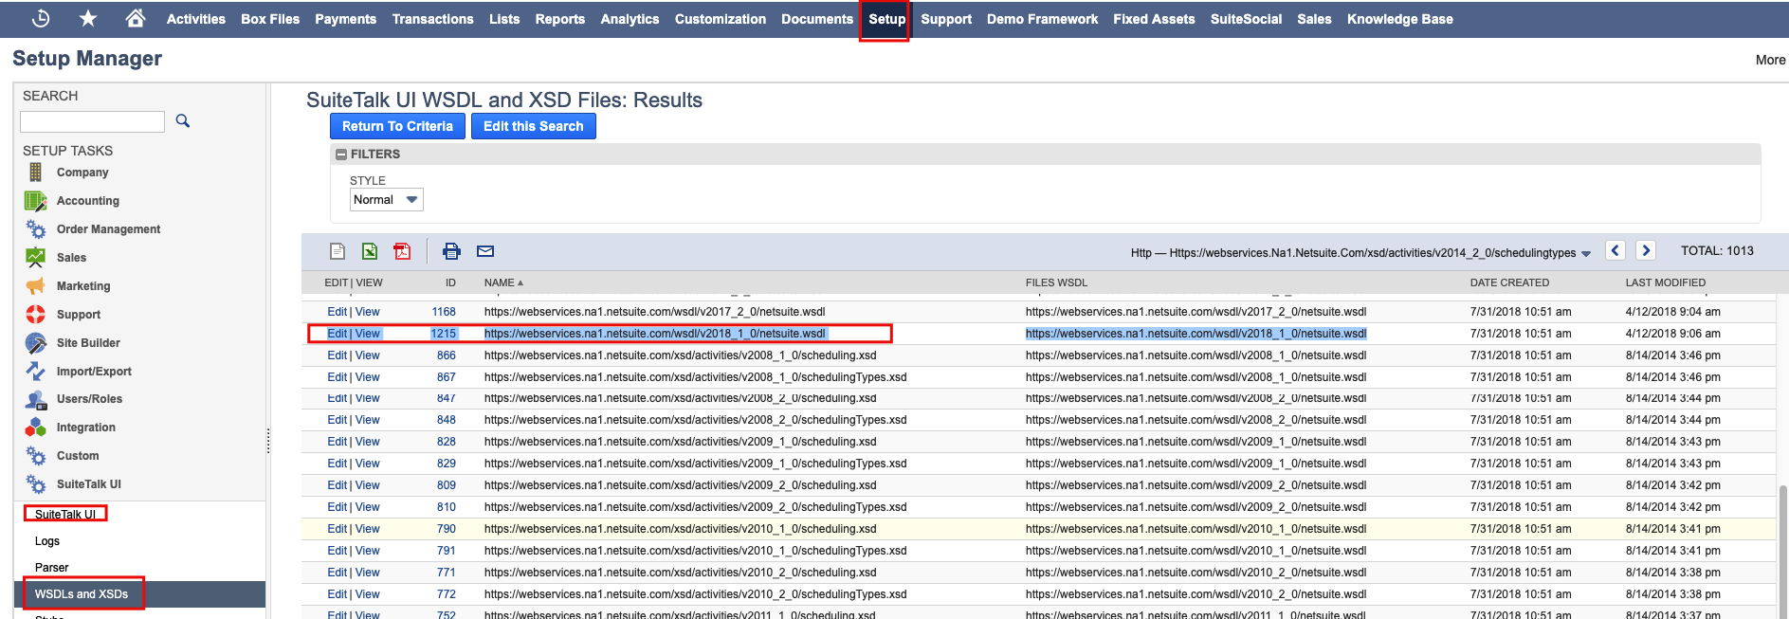Go to next results page arrow

pos(1646,250)
